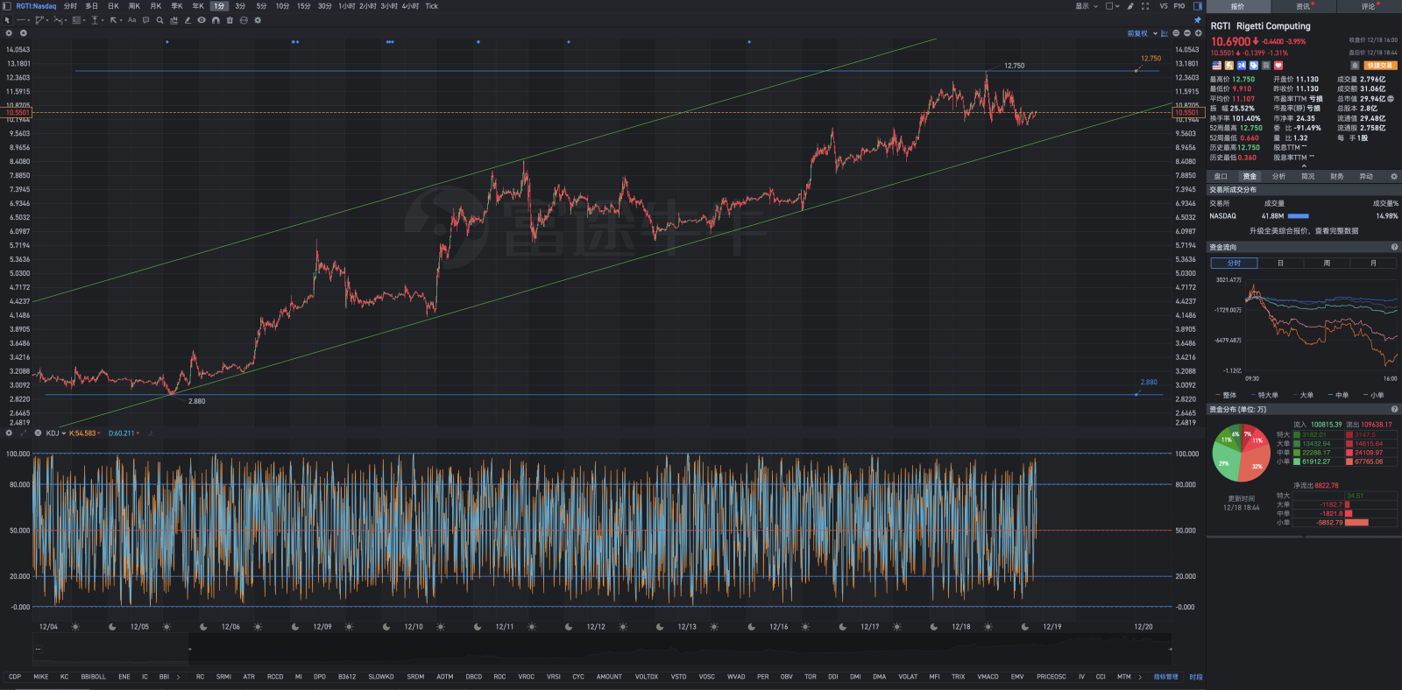Click the VS compare button
The width and height of the screenshot is (1402, 690).
[x=1164, y=6]
